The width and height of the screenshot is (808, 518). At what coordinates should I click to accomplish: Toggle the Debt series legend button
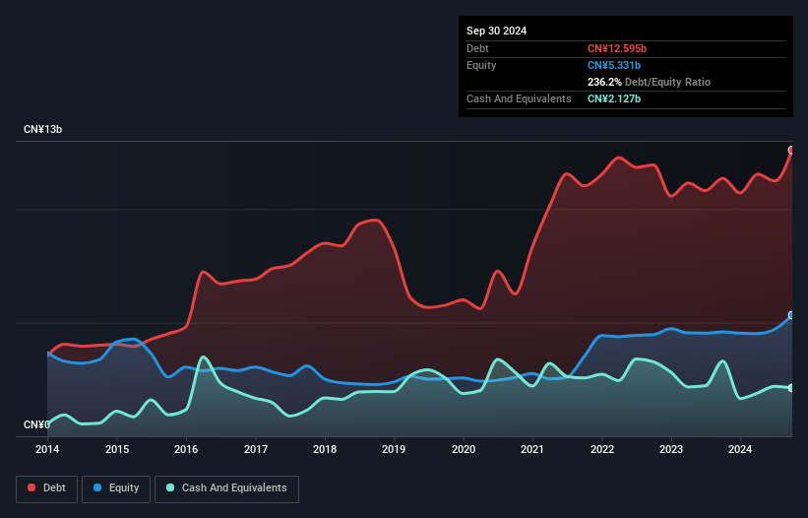pyautogui.click(x=46, y=488)
